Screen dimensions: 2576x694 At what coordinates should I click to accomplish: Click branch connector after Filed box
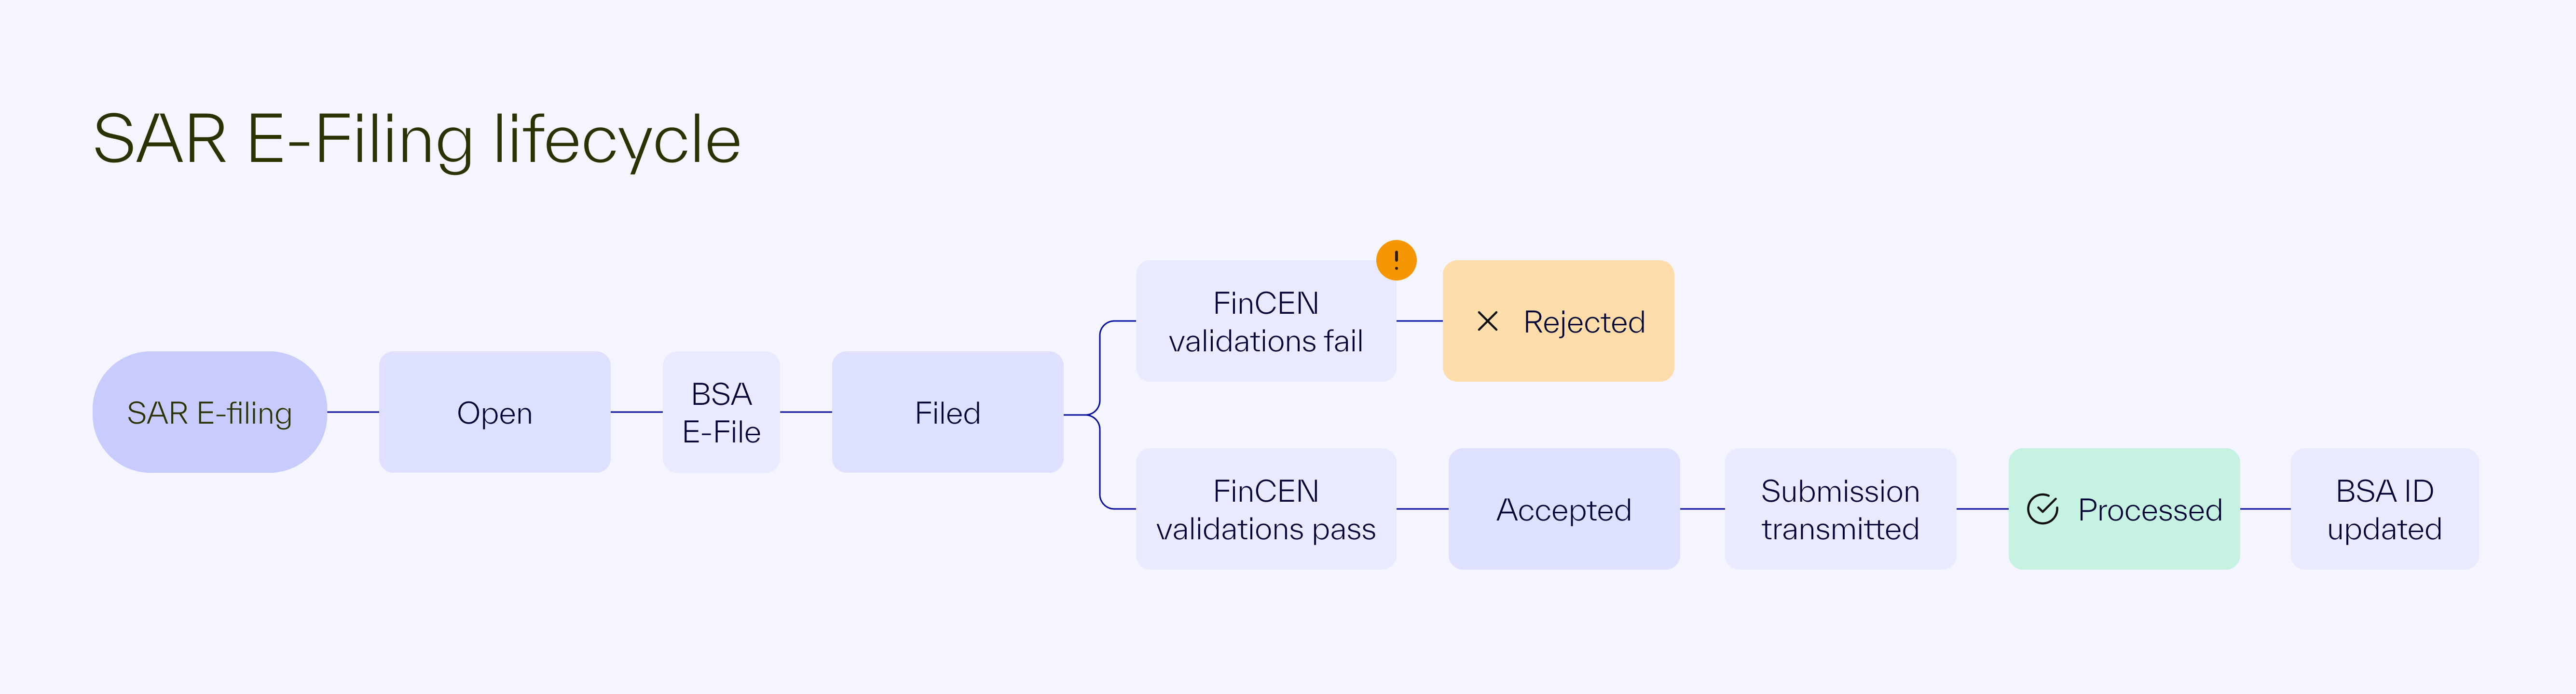point(1100,414)
